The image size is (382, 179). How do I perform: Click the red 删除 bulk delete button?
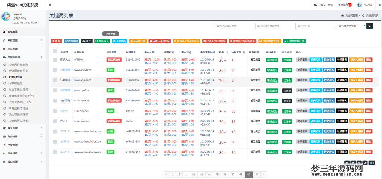tap(57, 41)
